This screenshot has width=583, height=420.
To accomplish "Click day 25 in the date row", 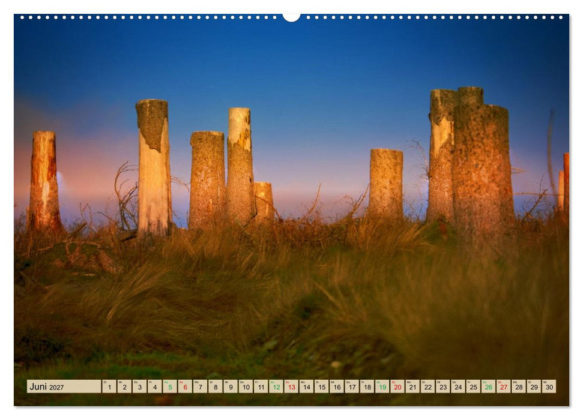I will [473, 386].
